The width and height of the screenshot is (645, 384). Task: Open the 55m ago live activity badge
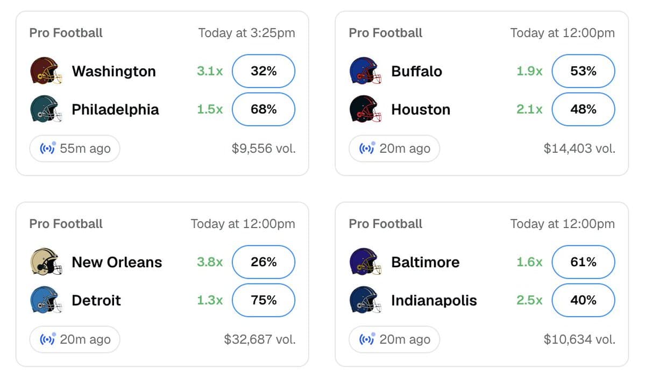[x=75, y=148]
